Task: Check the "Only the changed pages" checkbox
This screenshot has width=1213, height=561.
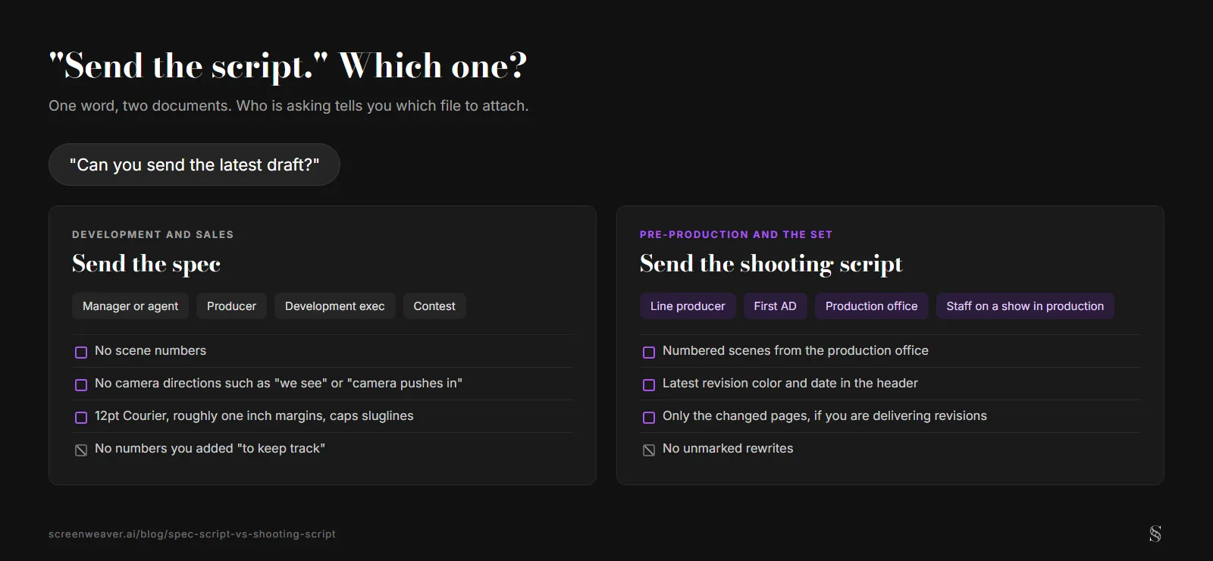Action: point(649,417)
